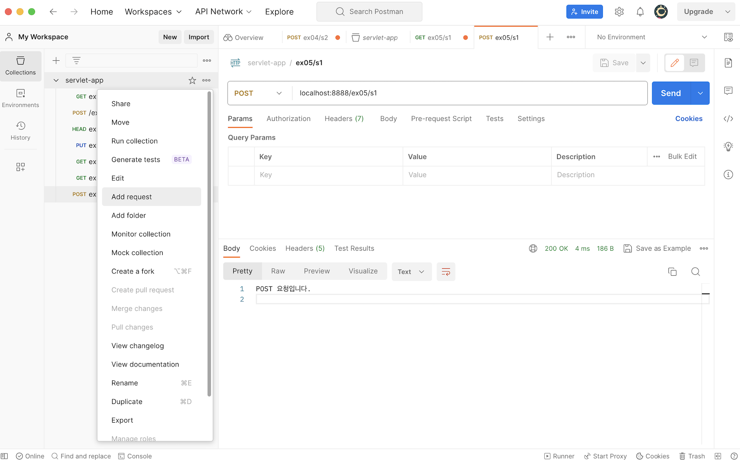
Task: Open the Authorization request tab
Action: 288,119
